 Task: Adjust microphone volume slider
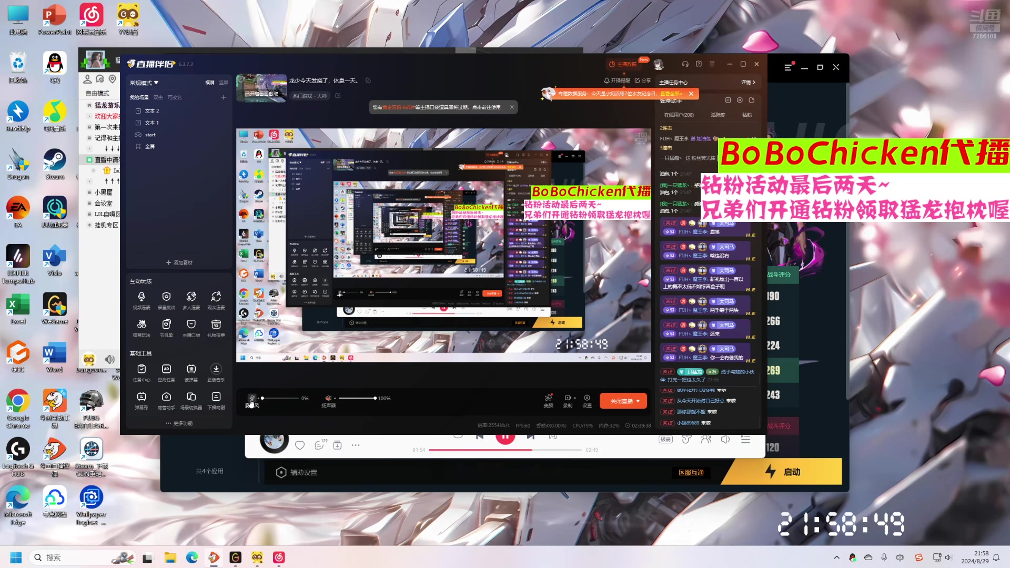(x=280, y=398)
